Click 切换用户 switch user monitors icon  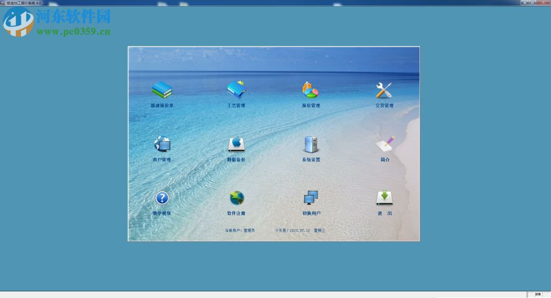coord(311,198)
